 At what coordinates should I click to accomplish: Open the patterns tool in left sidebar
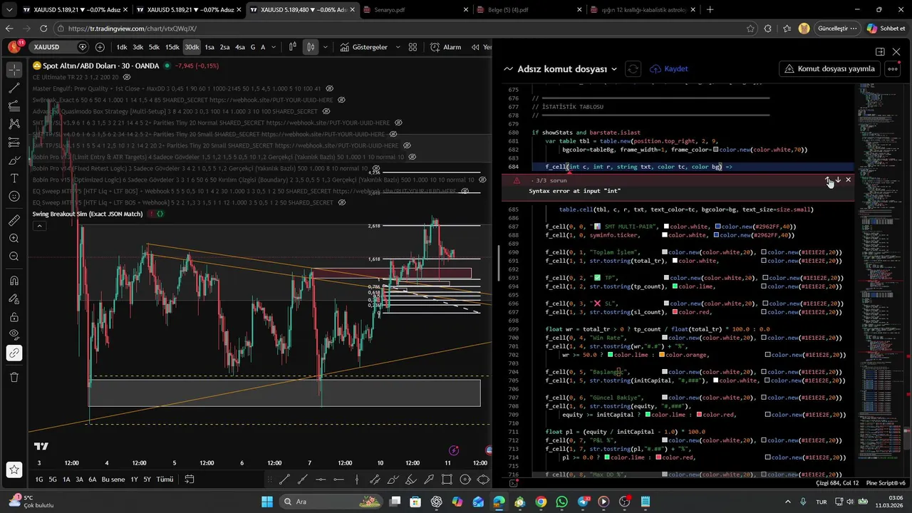[14, 124]
